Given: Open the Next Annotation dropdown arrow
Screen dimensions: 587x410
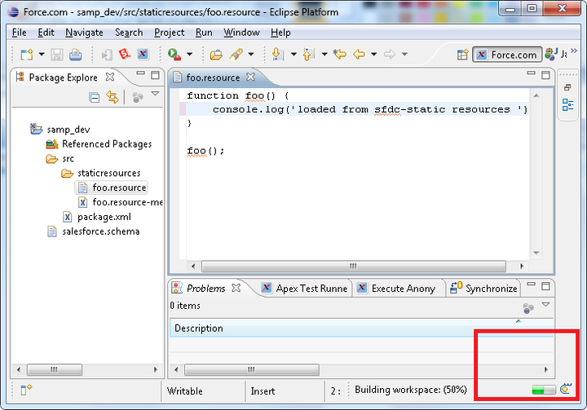Looking at the screenshot, I should [x=293, y=55].
